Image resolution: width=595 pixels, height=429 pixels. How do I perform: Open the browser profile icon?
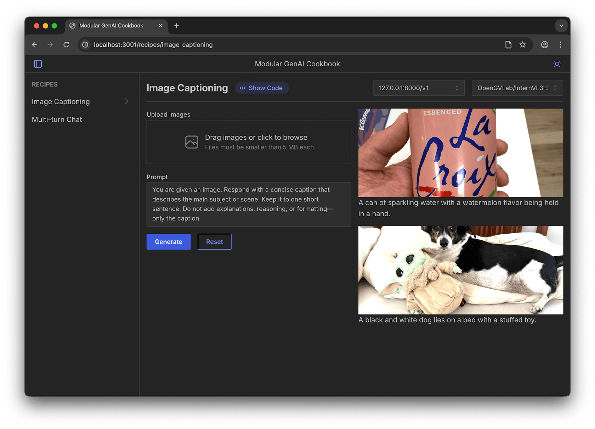[544, 45]
